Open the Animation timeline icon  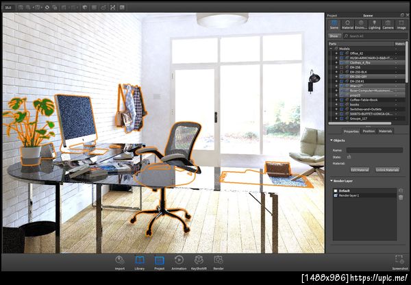179,260
